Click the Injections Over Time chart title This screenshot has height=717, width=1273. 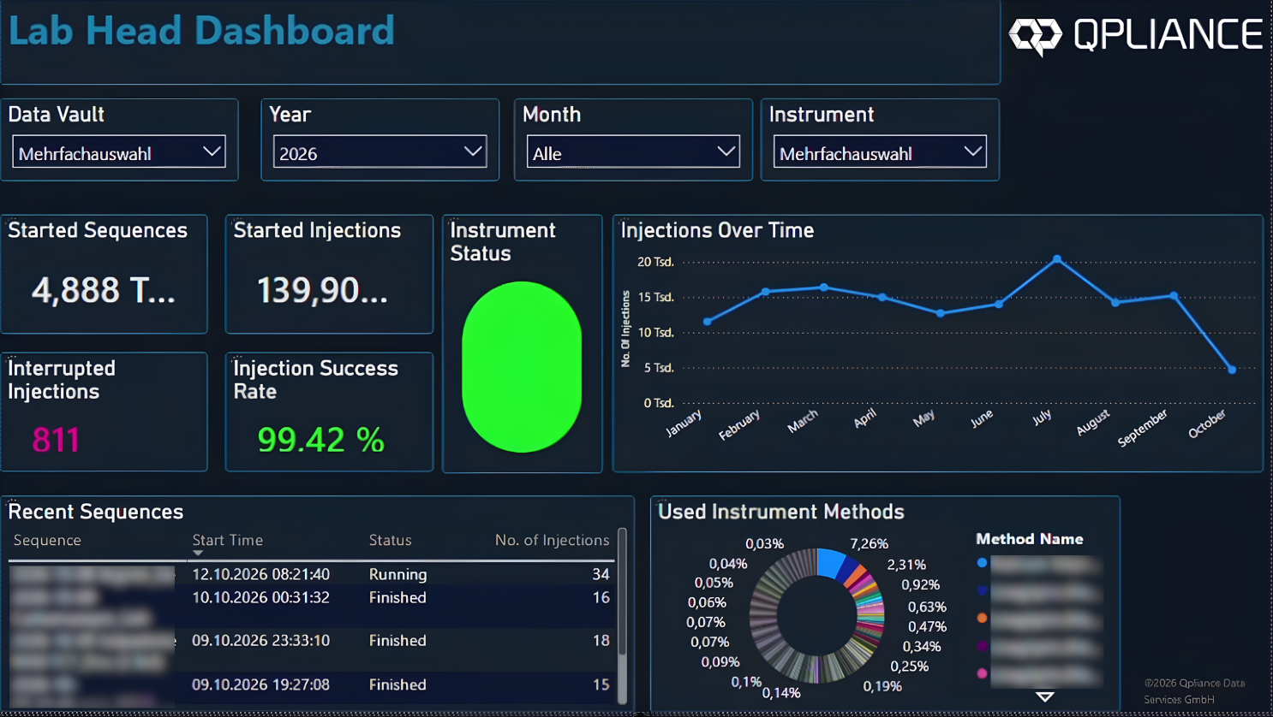[717, 230]
